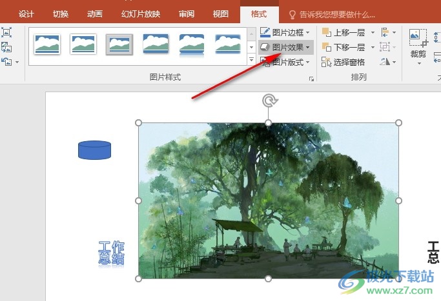Open the 图片版式 dropdown
Viewport: 441px width, 301px height.
click(285, 62)
